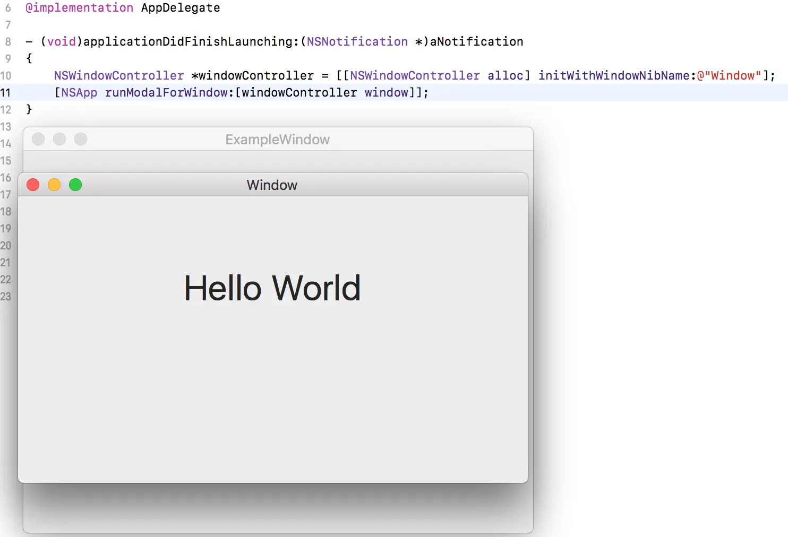788x537 pixels.
Task: Click the @"Window" string literal
Action: click(x=730, y=75)
